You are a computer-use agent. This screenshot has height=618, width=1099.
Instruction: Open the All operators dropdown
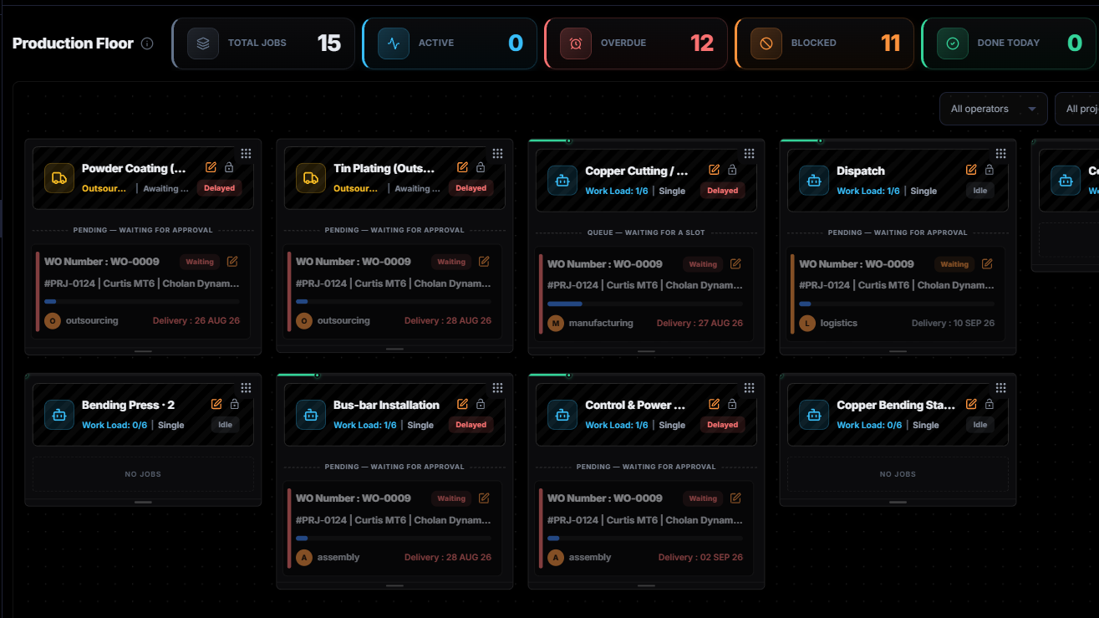(x=993, y=109)
